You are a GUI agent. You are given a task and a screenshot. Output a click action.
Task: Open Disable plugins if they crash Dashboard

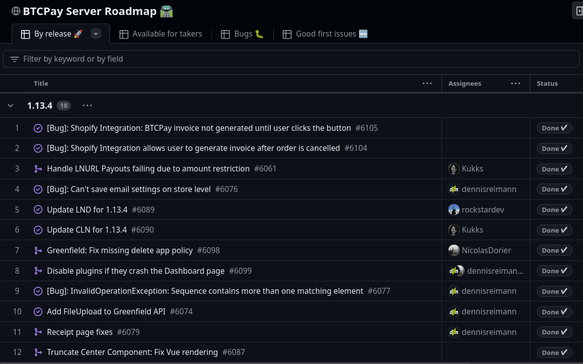coord(136,271)
